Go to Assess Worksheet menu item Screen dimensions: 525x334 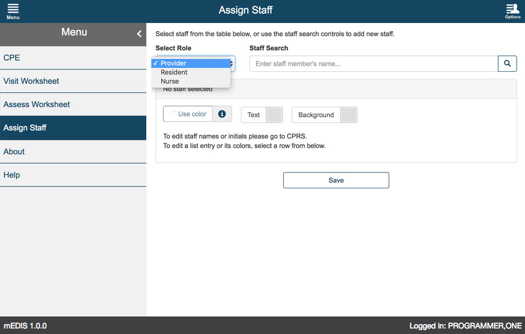73,105
